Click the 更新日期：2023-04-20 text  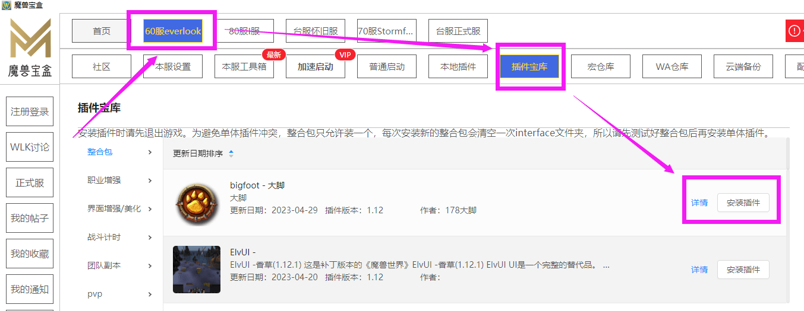[x=275, y=277]
